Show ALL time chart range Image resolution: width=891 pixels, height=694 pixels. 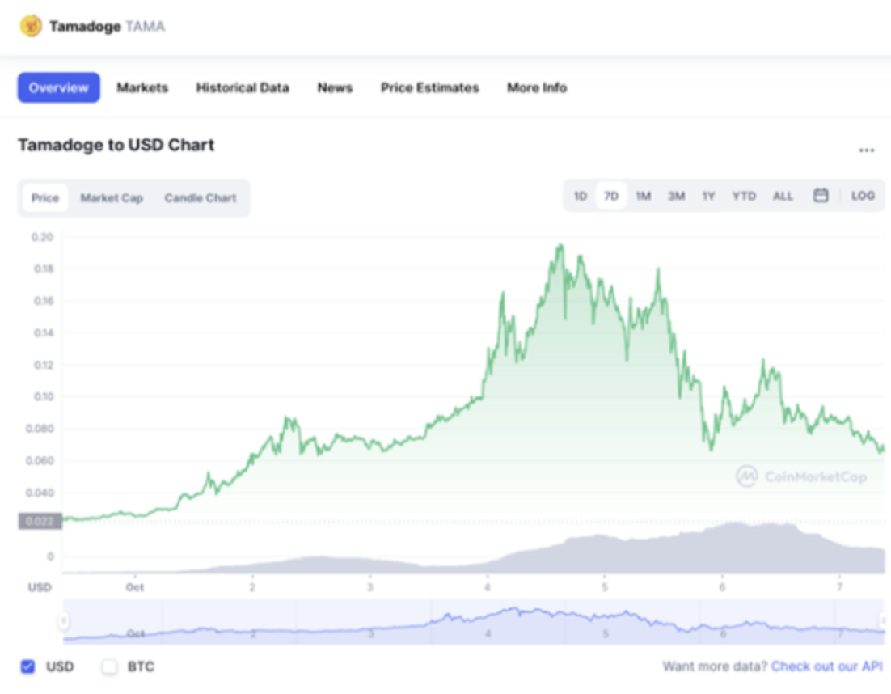pyautogui.click(x=783, y=196)
